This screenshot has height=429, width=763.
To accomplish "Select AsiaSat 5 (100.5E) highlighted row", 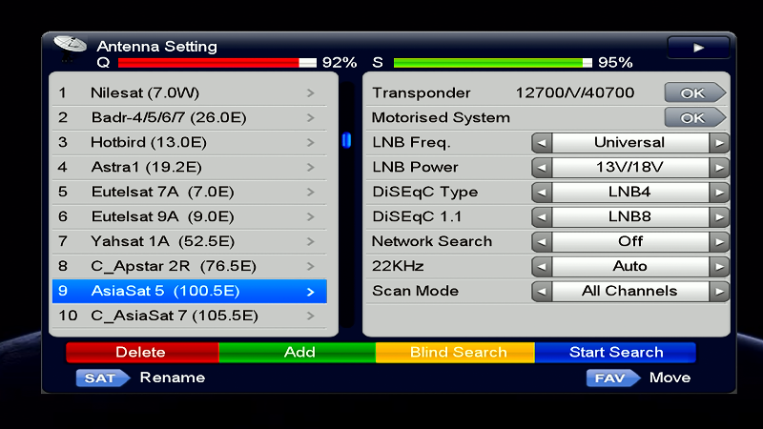I will (x=189, y=292).
